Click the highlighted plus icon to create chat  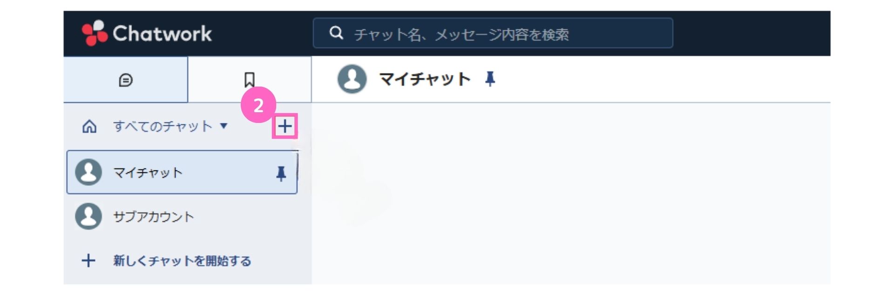[x=284, y=126]
